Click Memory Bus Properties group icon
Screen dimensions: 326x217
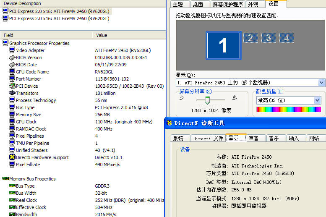point(5,178)
